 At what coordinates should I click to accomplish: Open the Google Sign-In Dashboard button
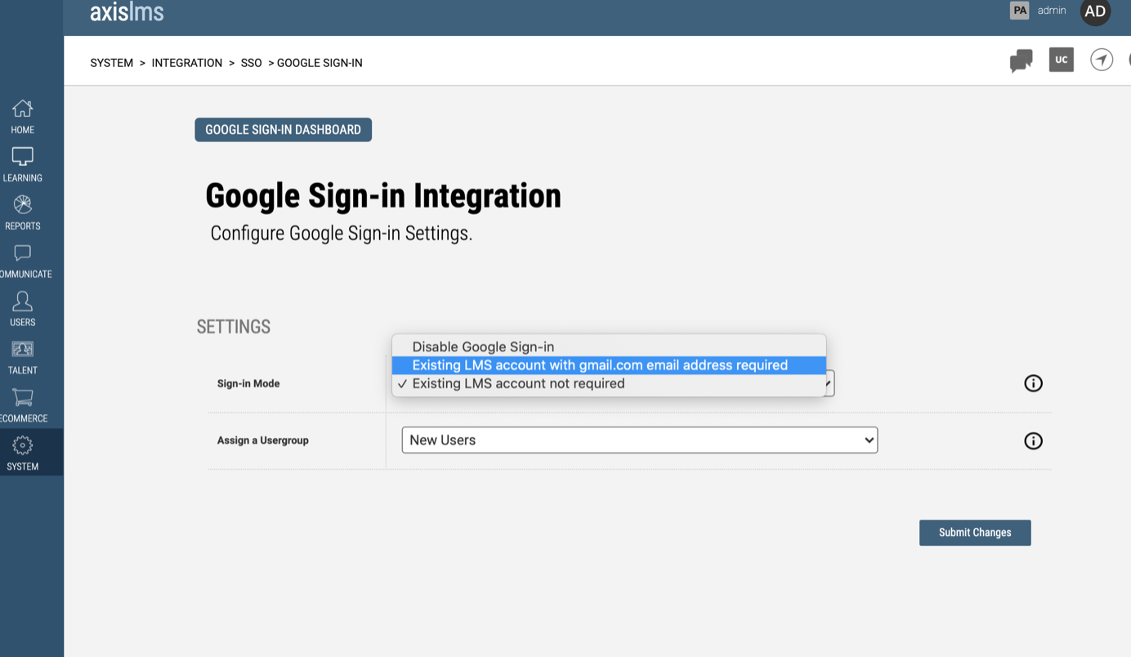(283, 130)
